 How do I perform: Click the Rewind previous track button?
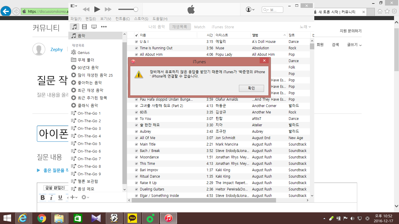[x=86, y=10]
